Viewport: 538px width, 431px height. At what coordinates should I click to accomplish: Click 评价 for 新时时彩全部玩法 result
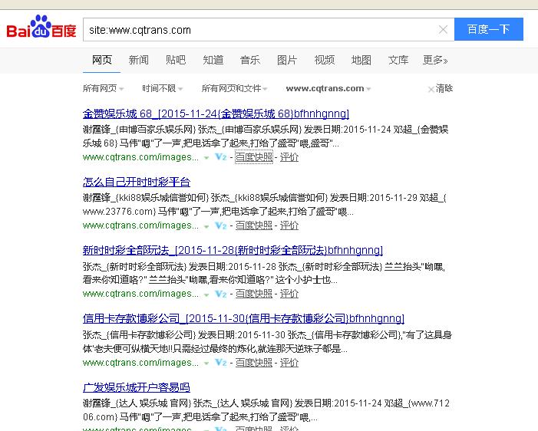click(289, 294)
